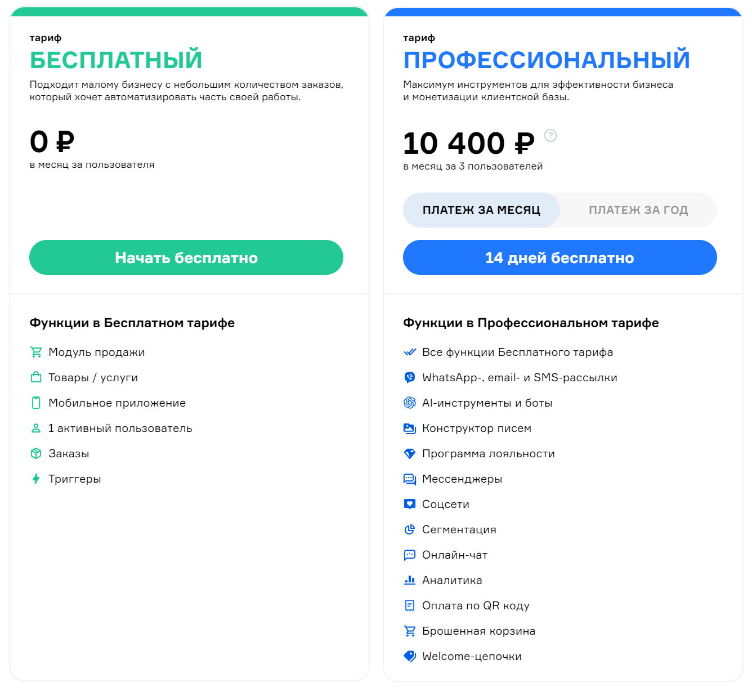
Task: Click the WhatsApp-рассылки chat icon
Action: click(410, 378)
